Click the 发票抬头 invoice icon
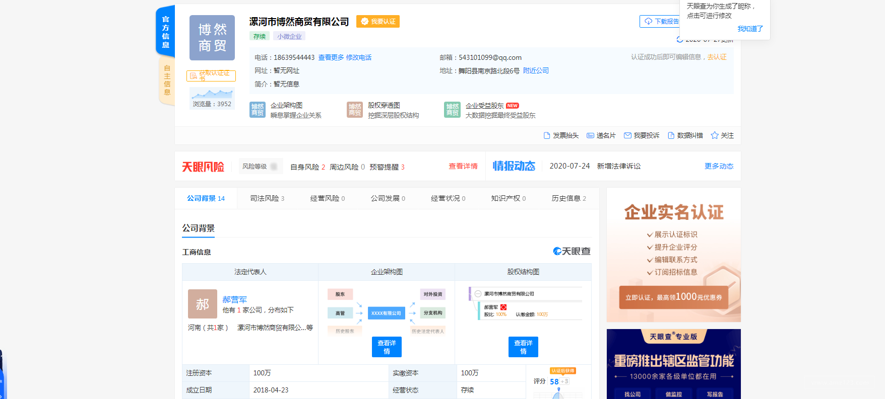The height and width of the screenshot is (399, 885). (x=547, y=135)
